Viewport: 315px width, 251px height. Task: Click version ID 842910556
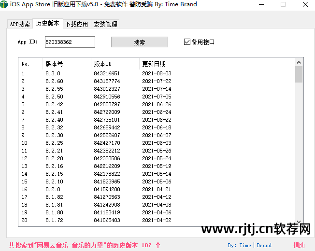107,97
